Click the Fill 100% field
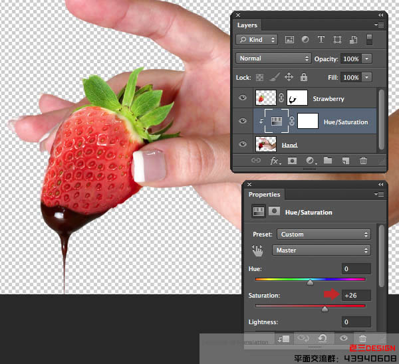The width and height of the screenshot is (399, 364). coord(351,77)
